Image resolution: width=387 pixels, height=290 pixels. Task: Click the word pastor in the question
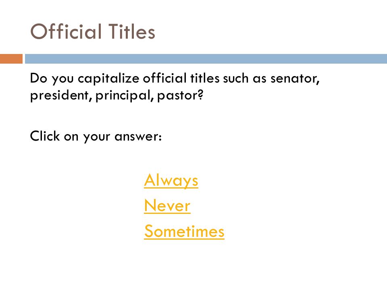pos(180,95)
